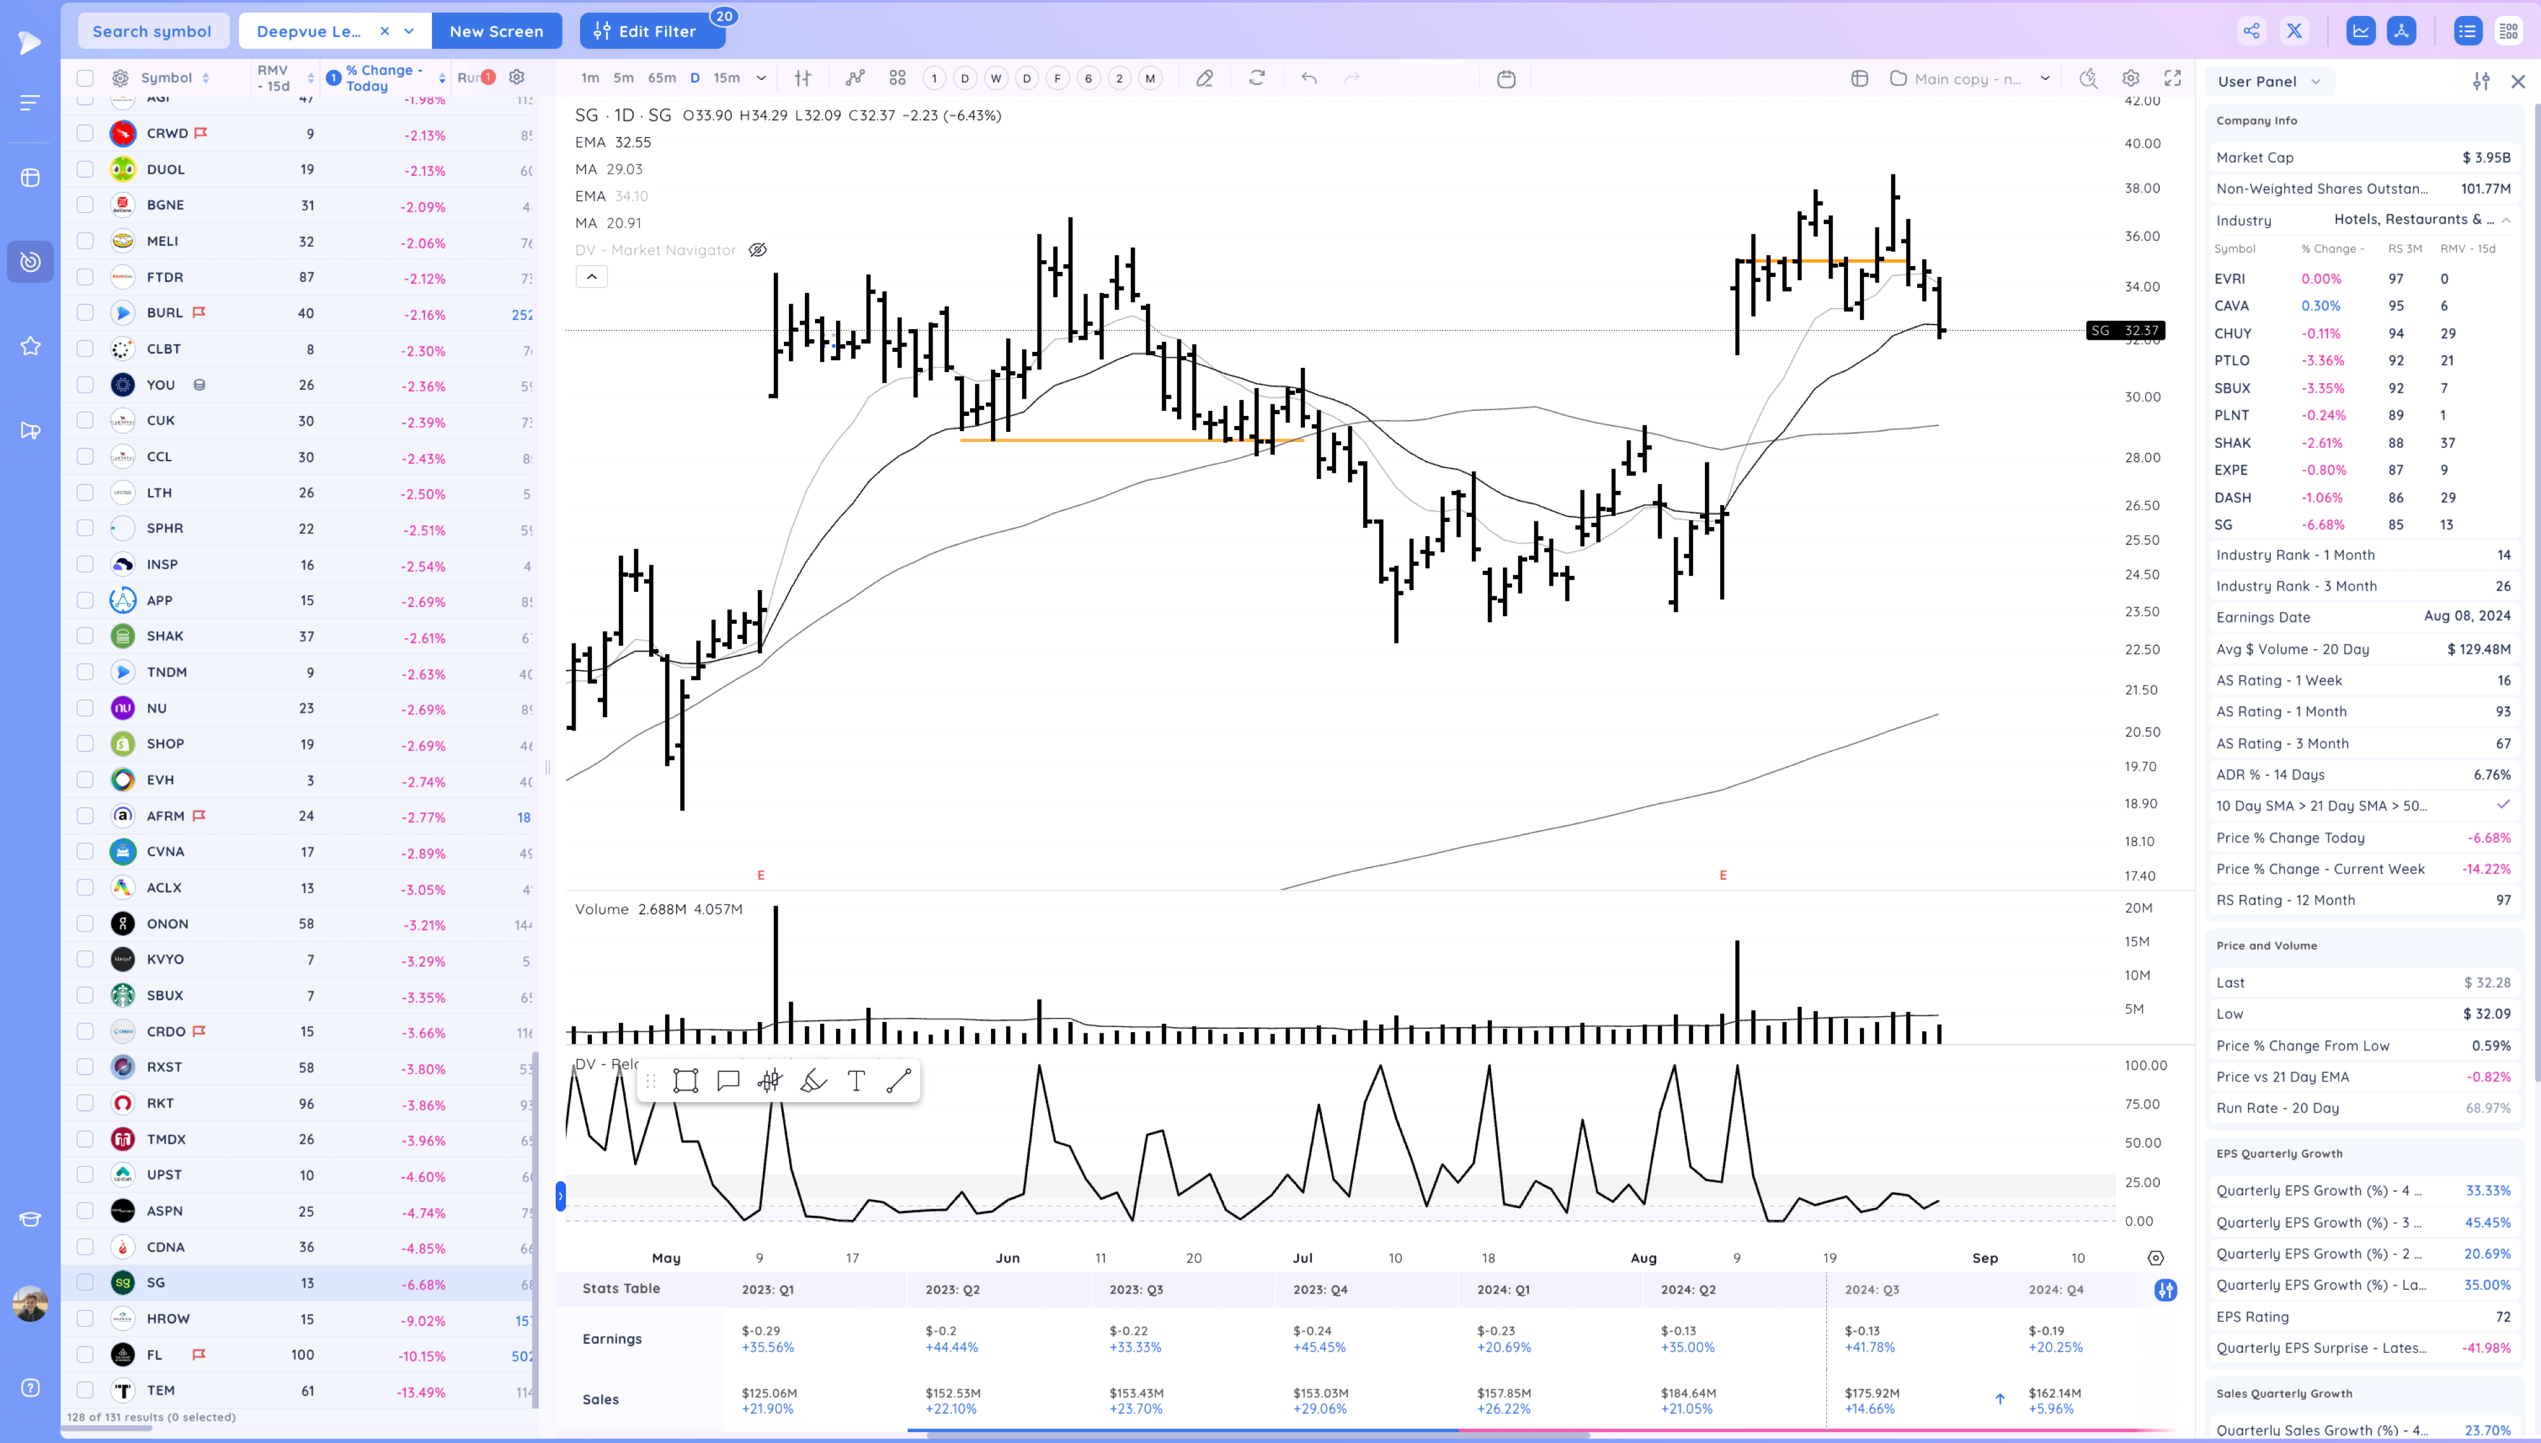Select the text annotation tool
Screen dimensions: 2541x1443
(856, 1080)
